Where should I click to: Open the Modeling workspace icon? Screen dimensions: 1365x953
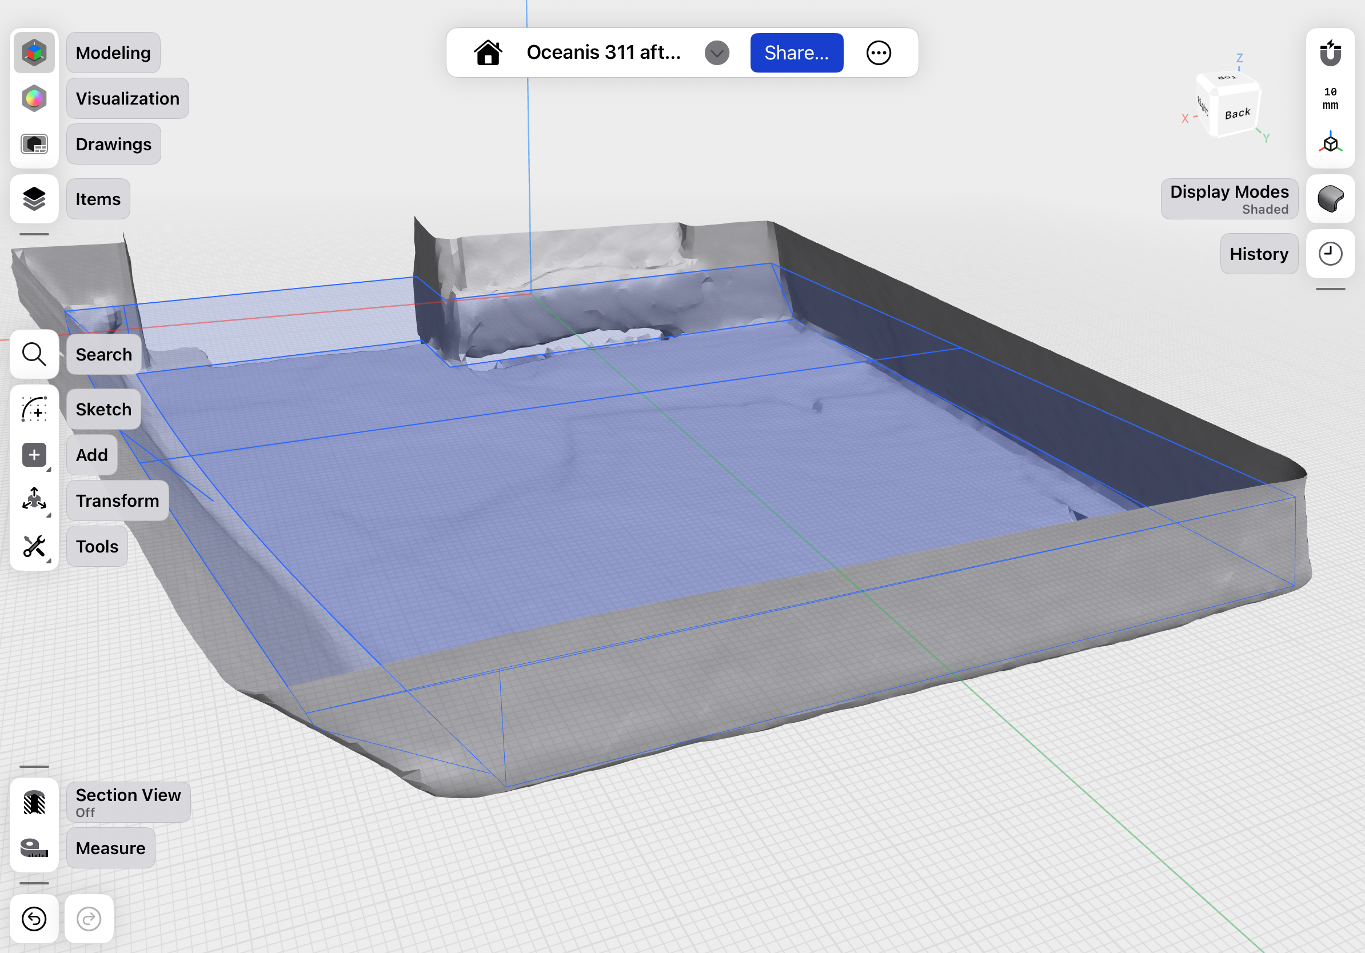(x=34, y=53)
